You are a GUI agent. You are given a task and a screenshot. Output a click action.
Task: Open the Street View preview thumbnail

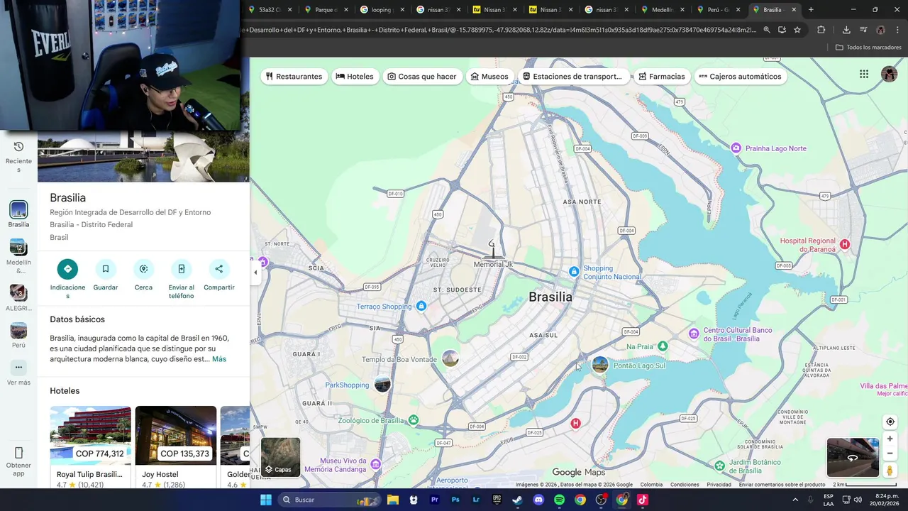(853, 458)
